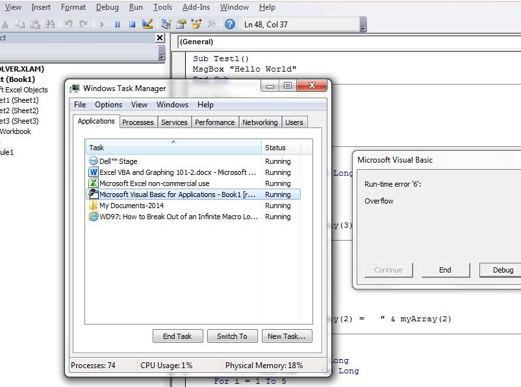Screen dimensions: 521x387
Task: Open the View menu in VBA editor
Action: click(x=13, y=7)
